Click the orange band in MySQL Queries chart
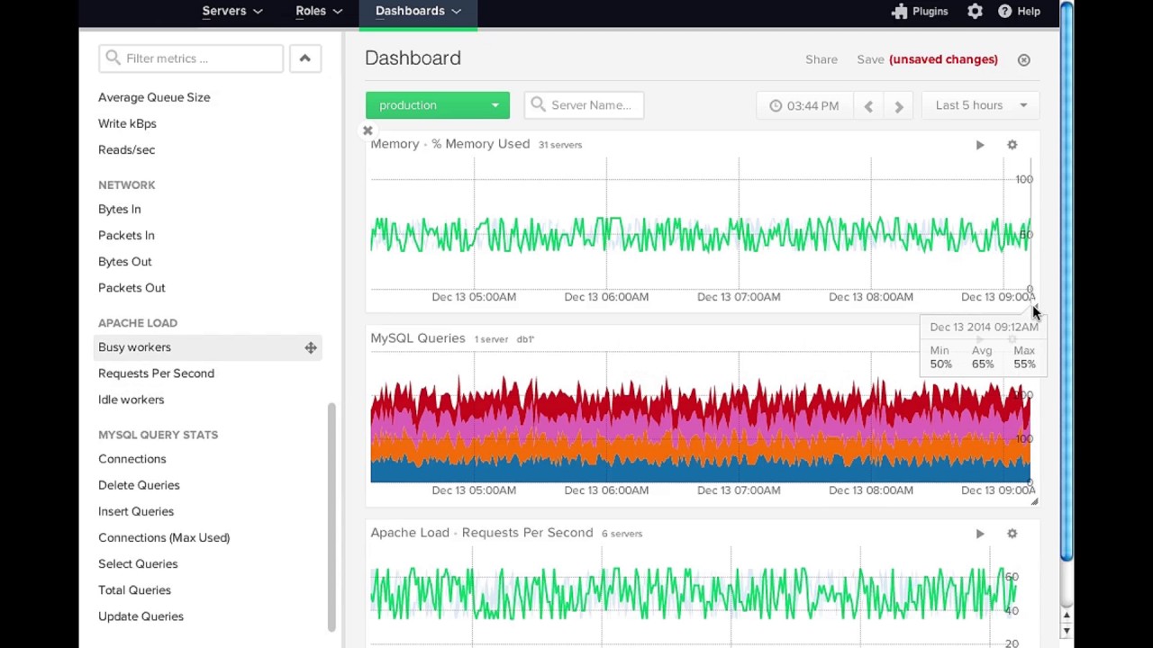 pos(700,446)
